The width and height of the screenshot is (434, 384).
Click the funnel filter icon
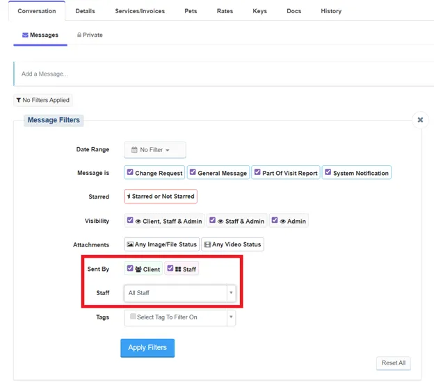19,100
